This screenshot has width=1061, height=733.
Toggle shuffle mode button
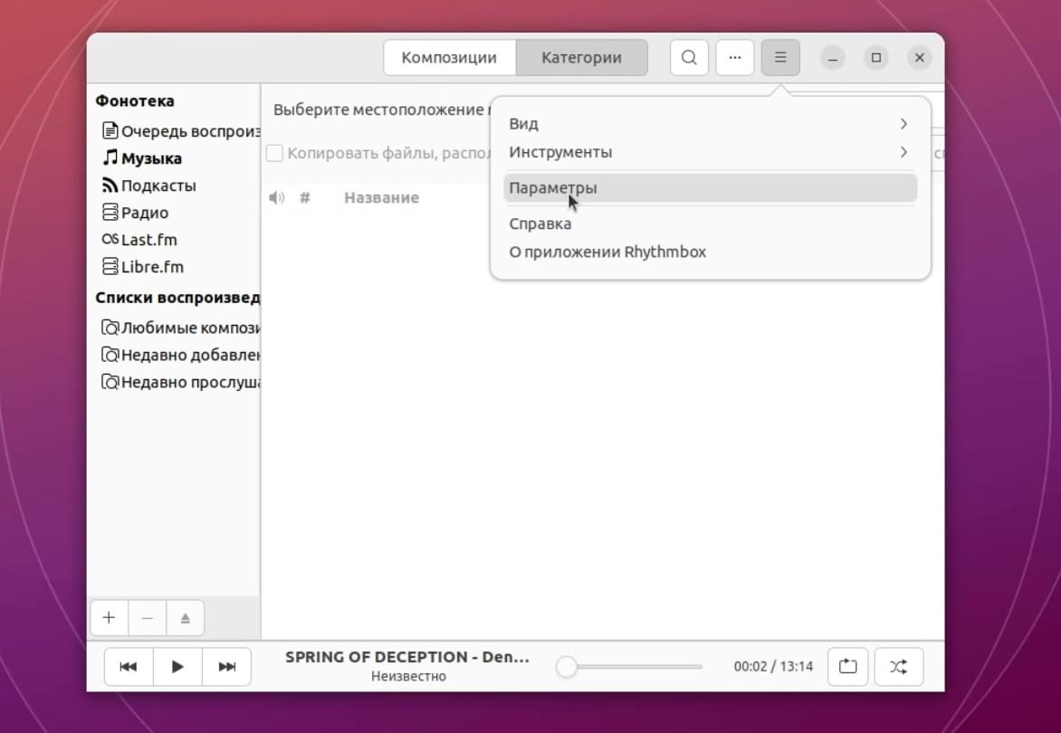(899, 667)
